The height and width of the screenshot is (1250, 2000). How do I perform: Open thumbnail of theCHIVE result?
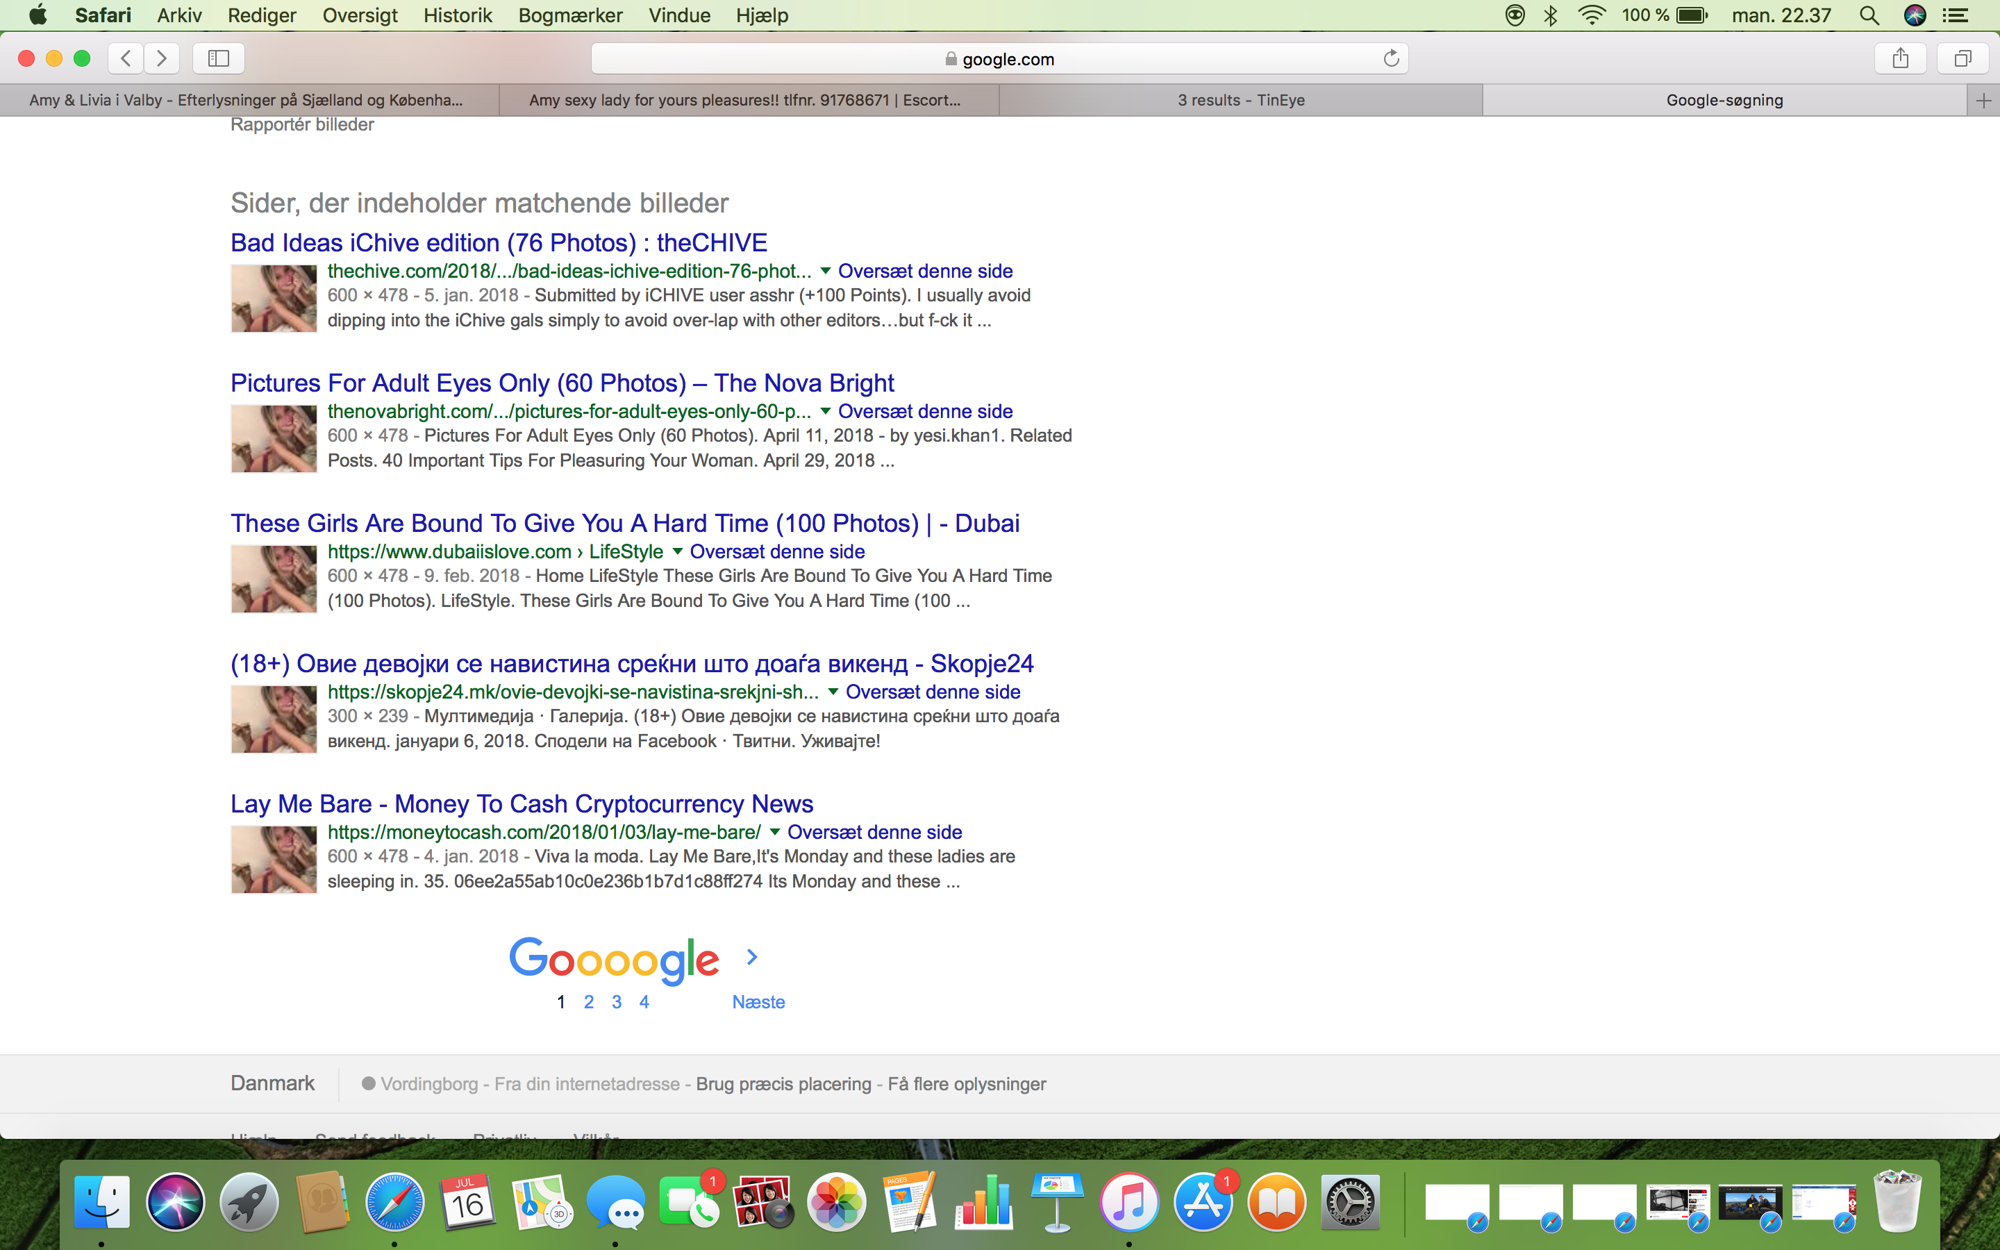tap(274, 299)
